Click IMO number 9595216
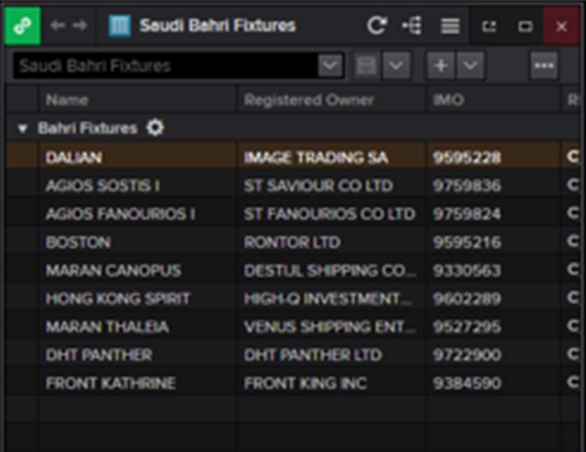 coord(467,242)
